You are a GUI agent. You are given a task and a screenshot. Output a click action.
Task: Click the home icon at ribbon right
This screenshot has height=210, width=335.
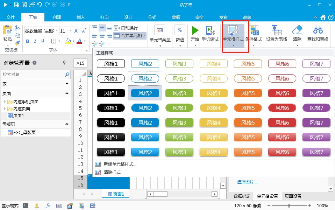point(323,17)
